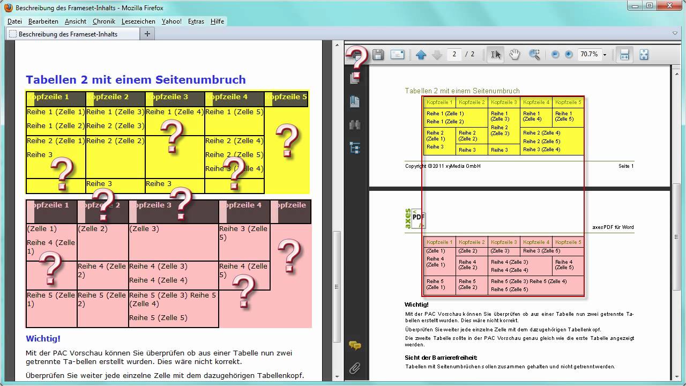Click the PDF page number field
Viewport: 686px width, 386px height.
point(454,54)
